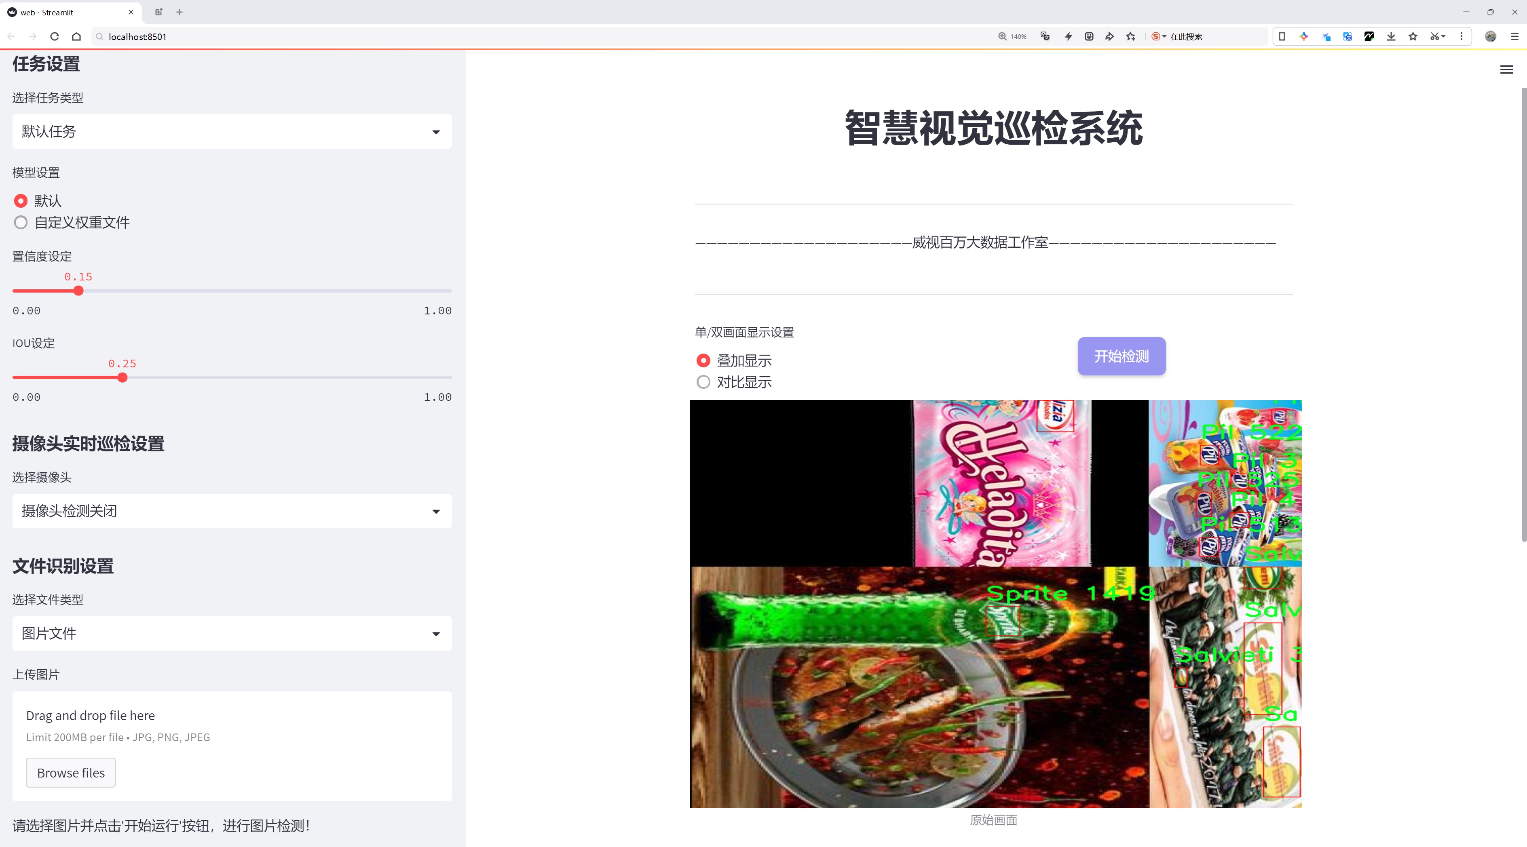Expand the 图片文件 file type dropdown
This screenshot has height=847, width=1527.
(232, 634)
